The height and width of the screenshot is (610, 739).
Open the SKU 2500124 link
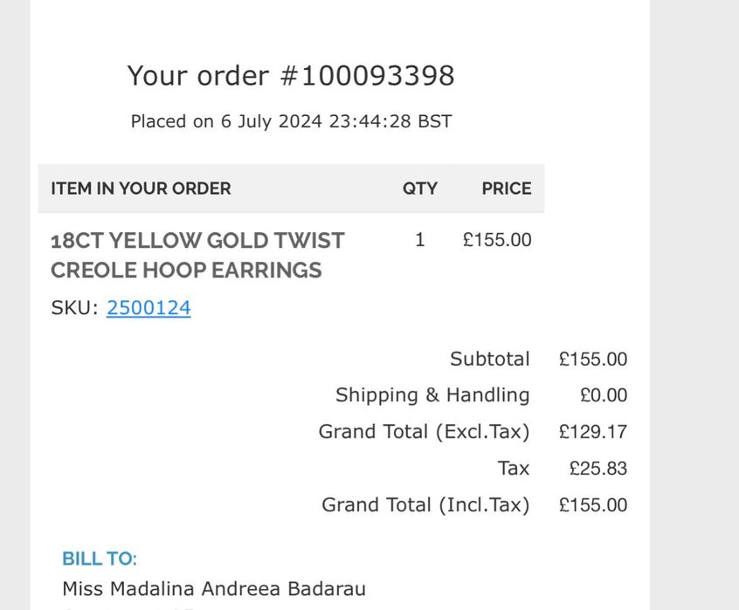[x=148, y=308]
